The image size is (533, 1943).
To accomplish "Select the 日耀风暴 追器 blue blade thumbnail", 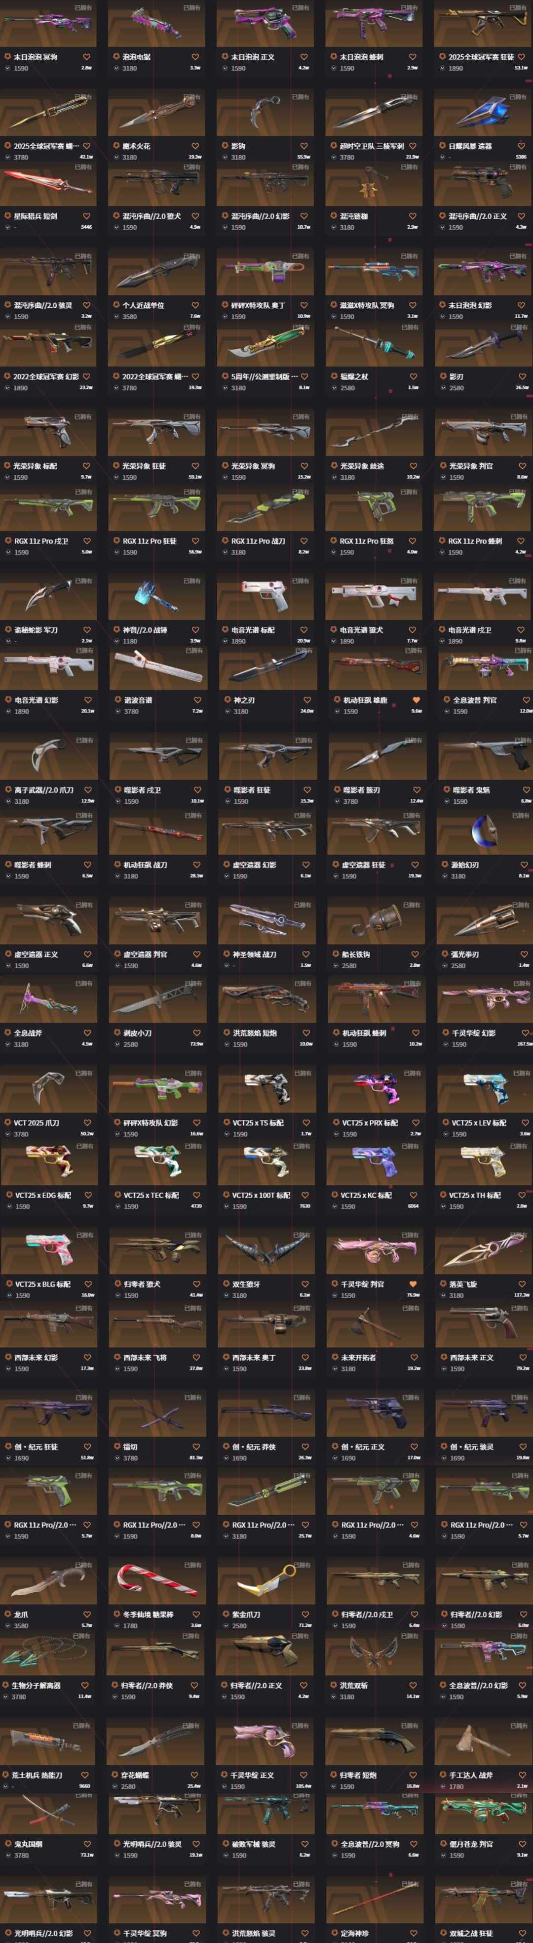I will tap(483, 113).
